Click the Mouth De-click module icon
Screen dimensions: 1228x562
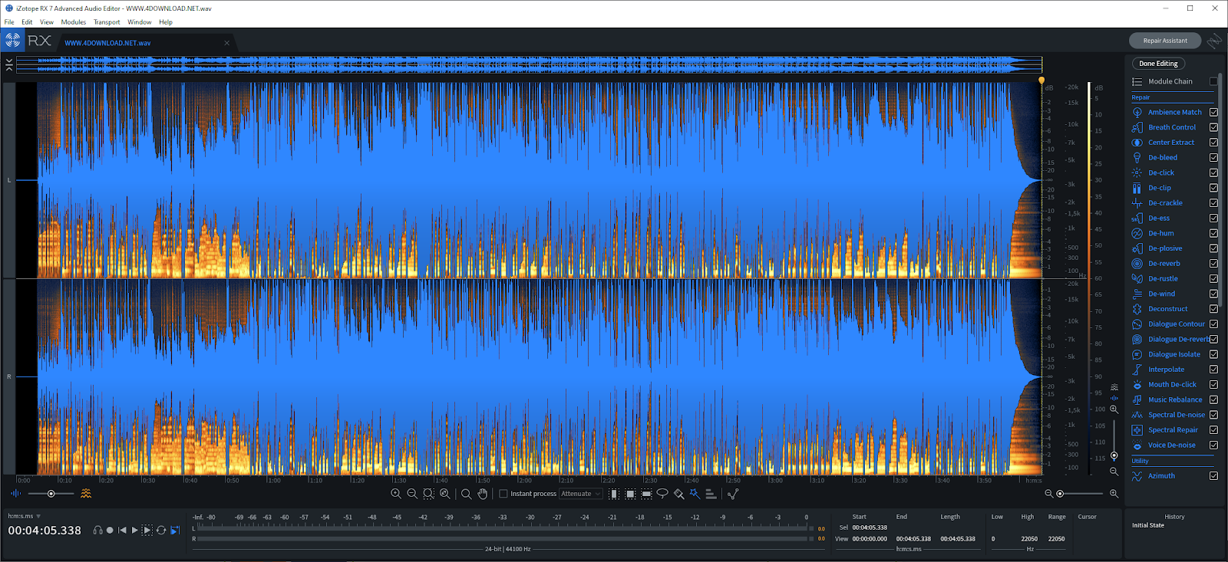pyautogui.click(x=1137, y=385)
